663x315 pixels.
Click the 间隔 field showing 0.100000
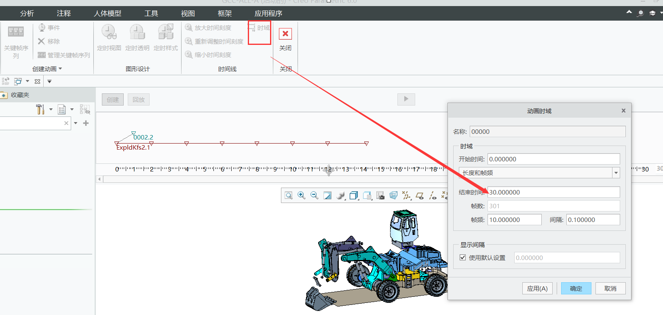point(593,220)
